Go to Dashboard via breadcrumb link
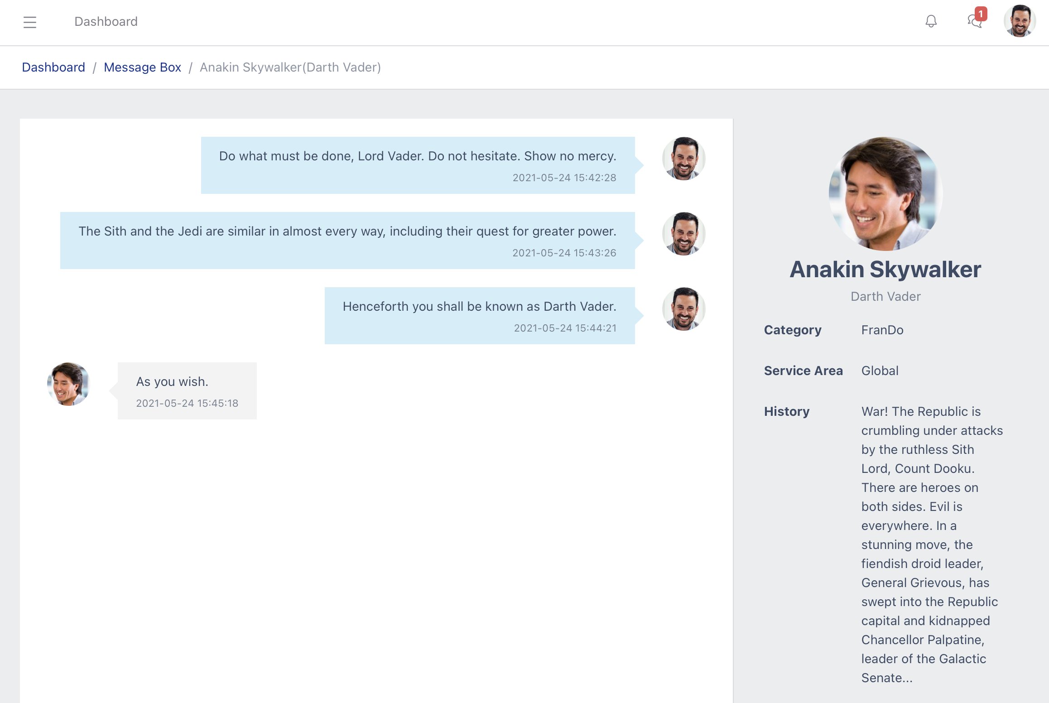 click(53, 67)
